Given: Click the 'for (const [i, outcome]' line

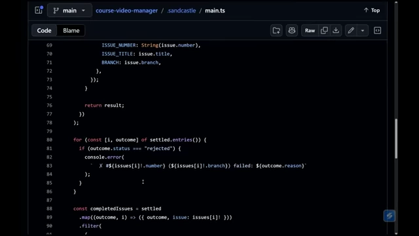Looking at the screenshot, I should (139, 140).
